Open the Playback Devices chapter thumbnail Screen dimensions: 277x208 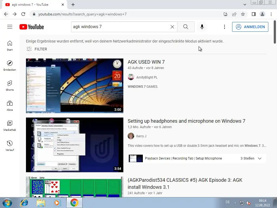136,158
